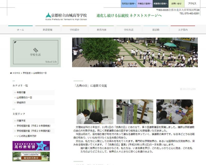The height and width of the screenshot is (165, 206).
Task: Open the 教育内容 navigation item
Action: [101, 30]
